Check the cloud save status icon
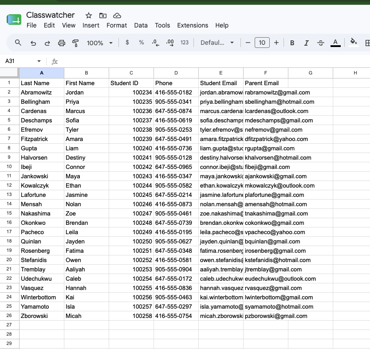 (117, 16)
